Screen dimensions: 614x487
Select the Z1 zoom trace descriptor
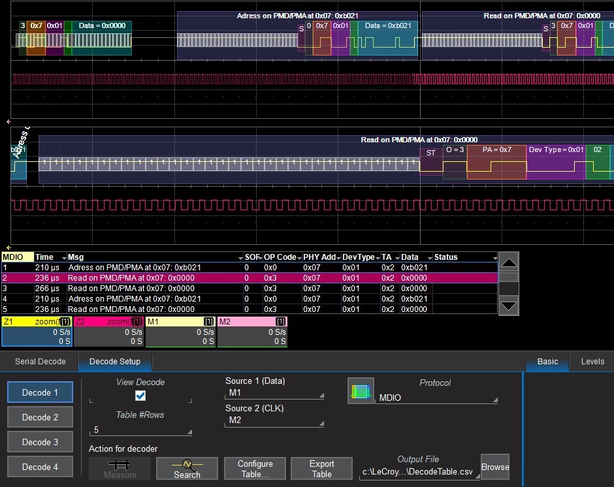(37, 332)
